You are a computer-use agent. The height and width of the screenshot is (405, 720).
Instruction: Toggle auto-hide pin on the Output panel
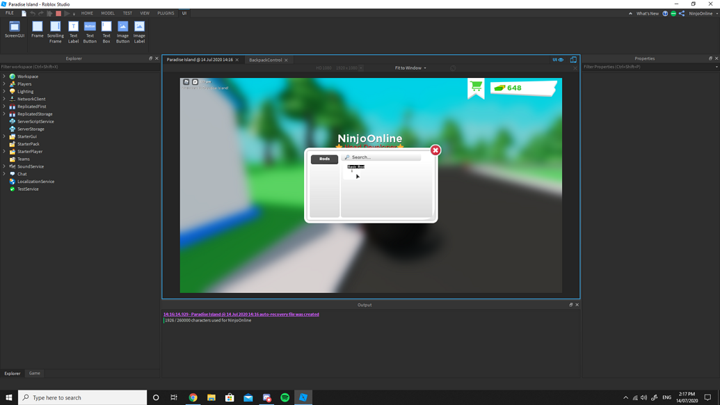click(570, 304)
